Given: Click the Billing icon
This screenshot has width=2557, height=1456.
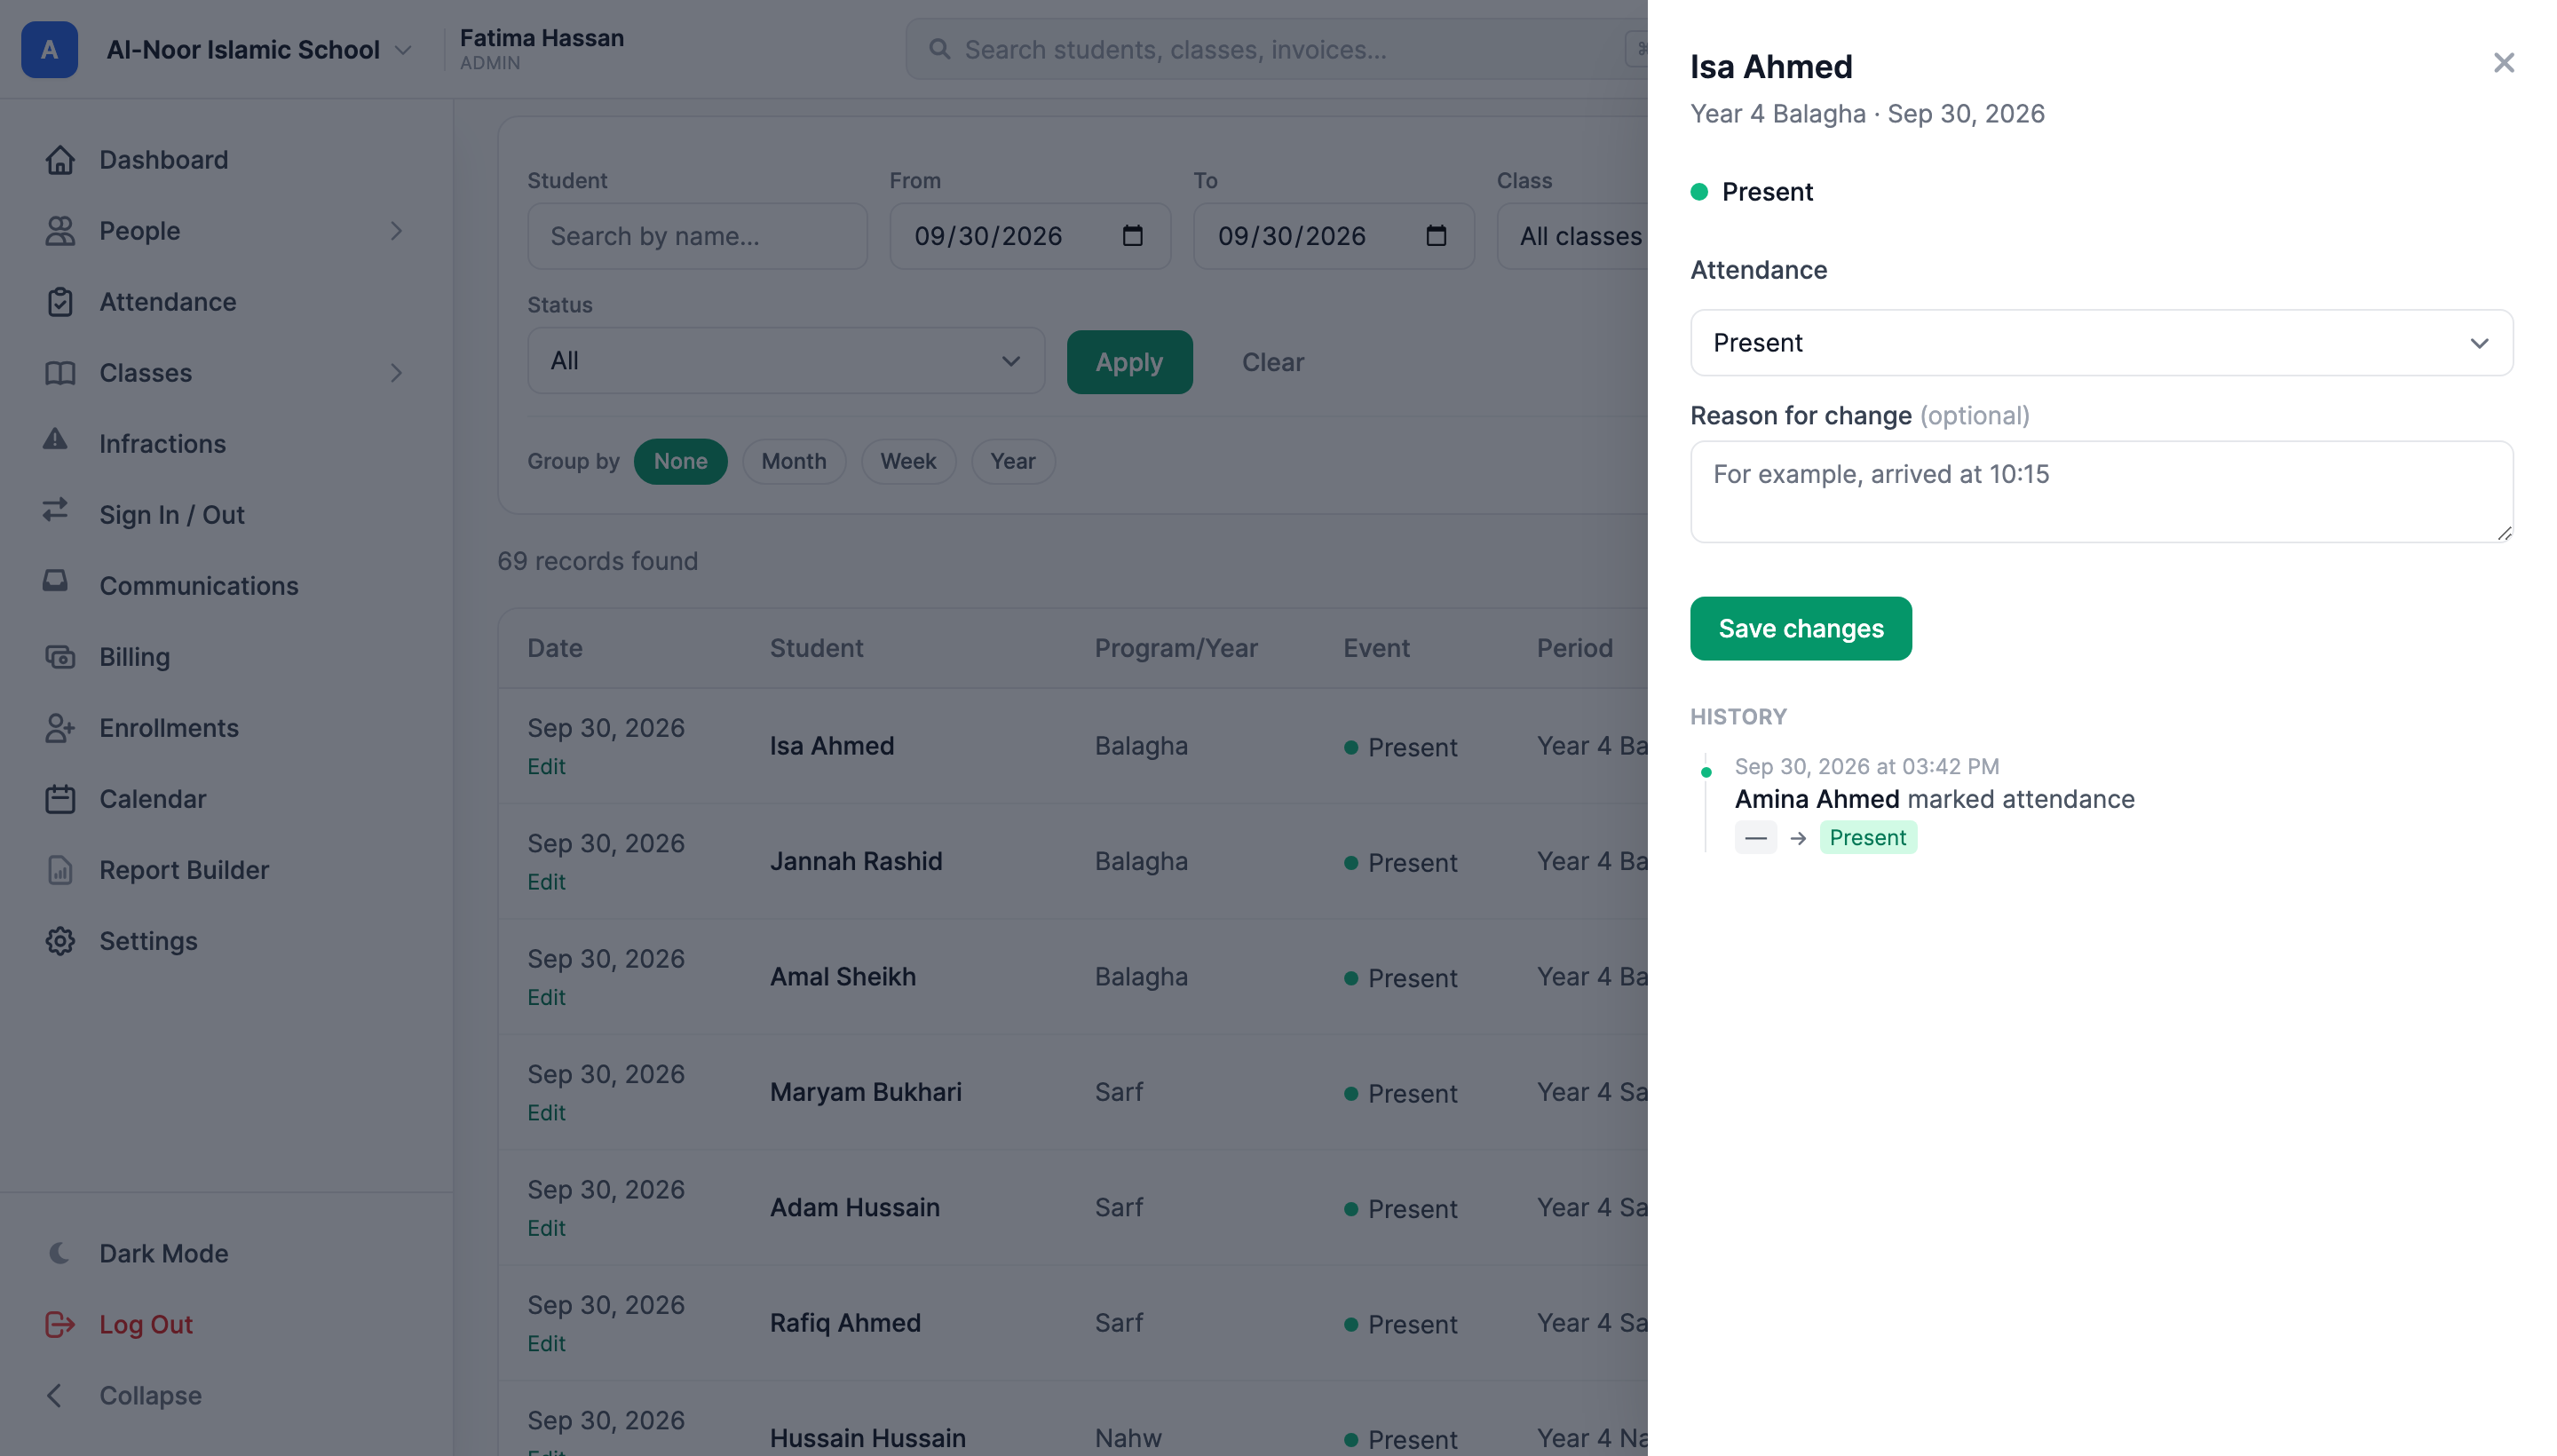Looking at the screenshot, I should [60, 657].
